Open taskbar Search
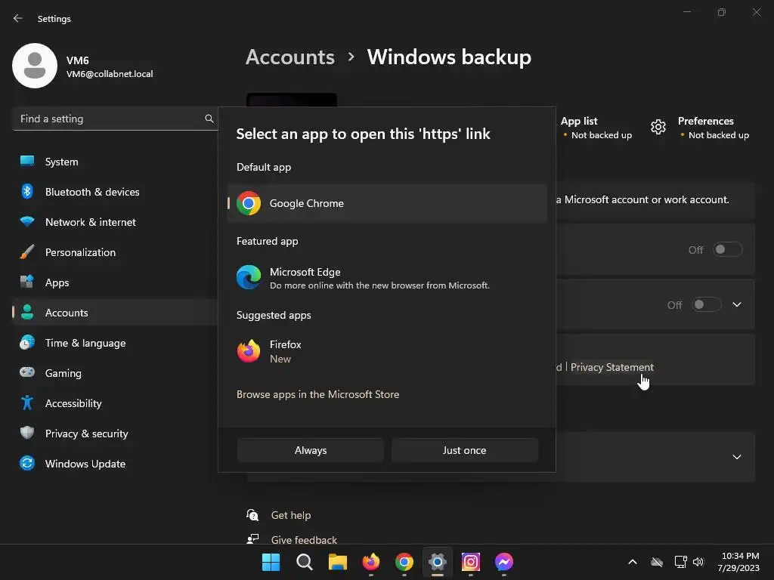 point(304,562)
